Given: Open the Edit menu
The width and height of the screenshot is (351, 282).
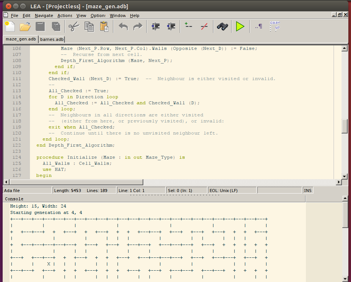Looking at the screenshot, I should (27, 15).
